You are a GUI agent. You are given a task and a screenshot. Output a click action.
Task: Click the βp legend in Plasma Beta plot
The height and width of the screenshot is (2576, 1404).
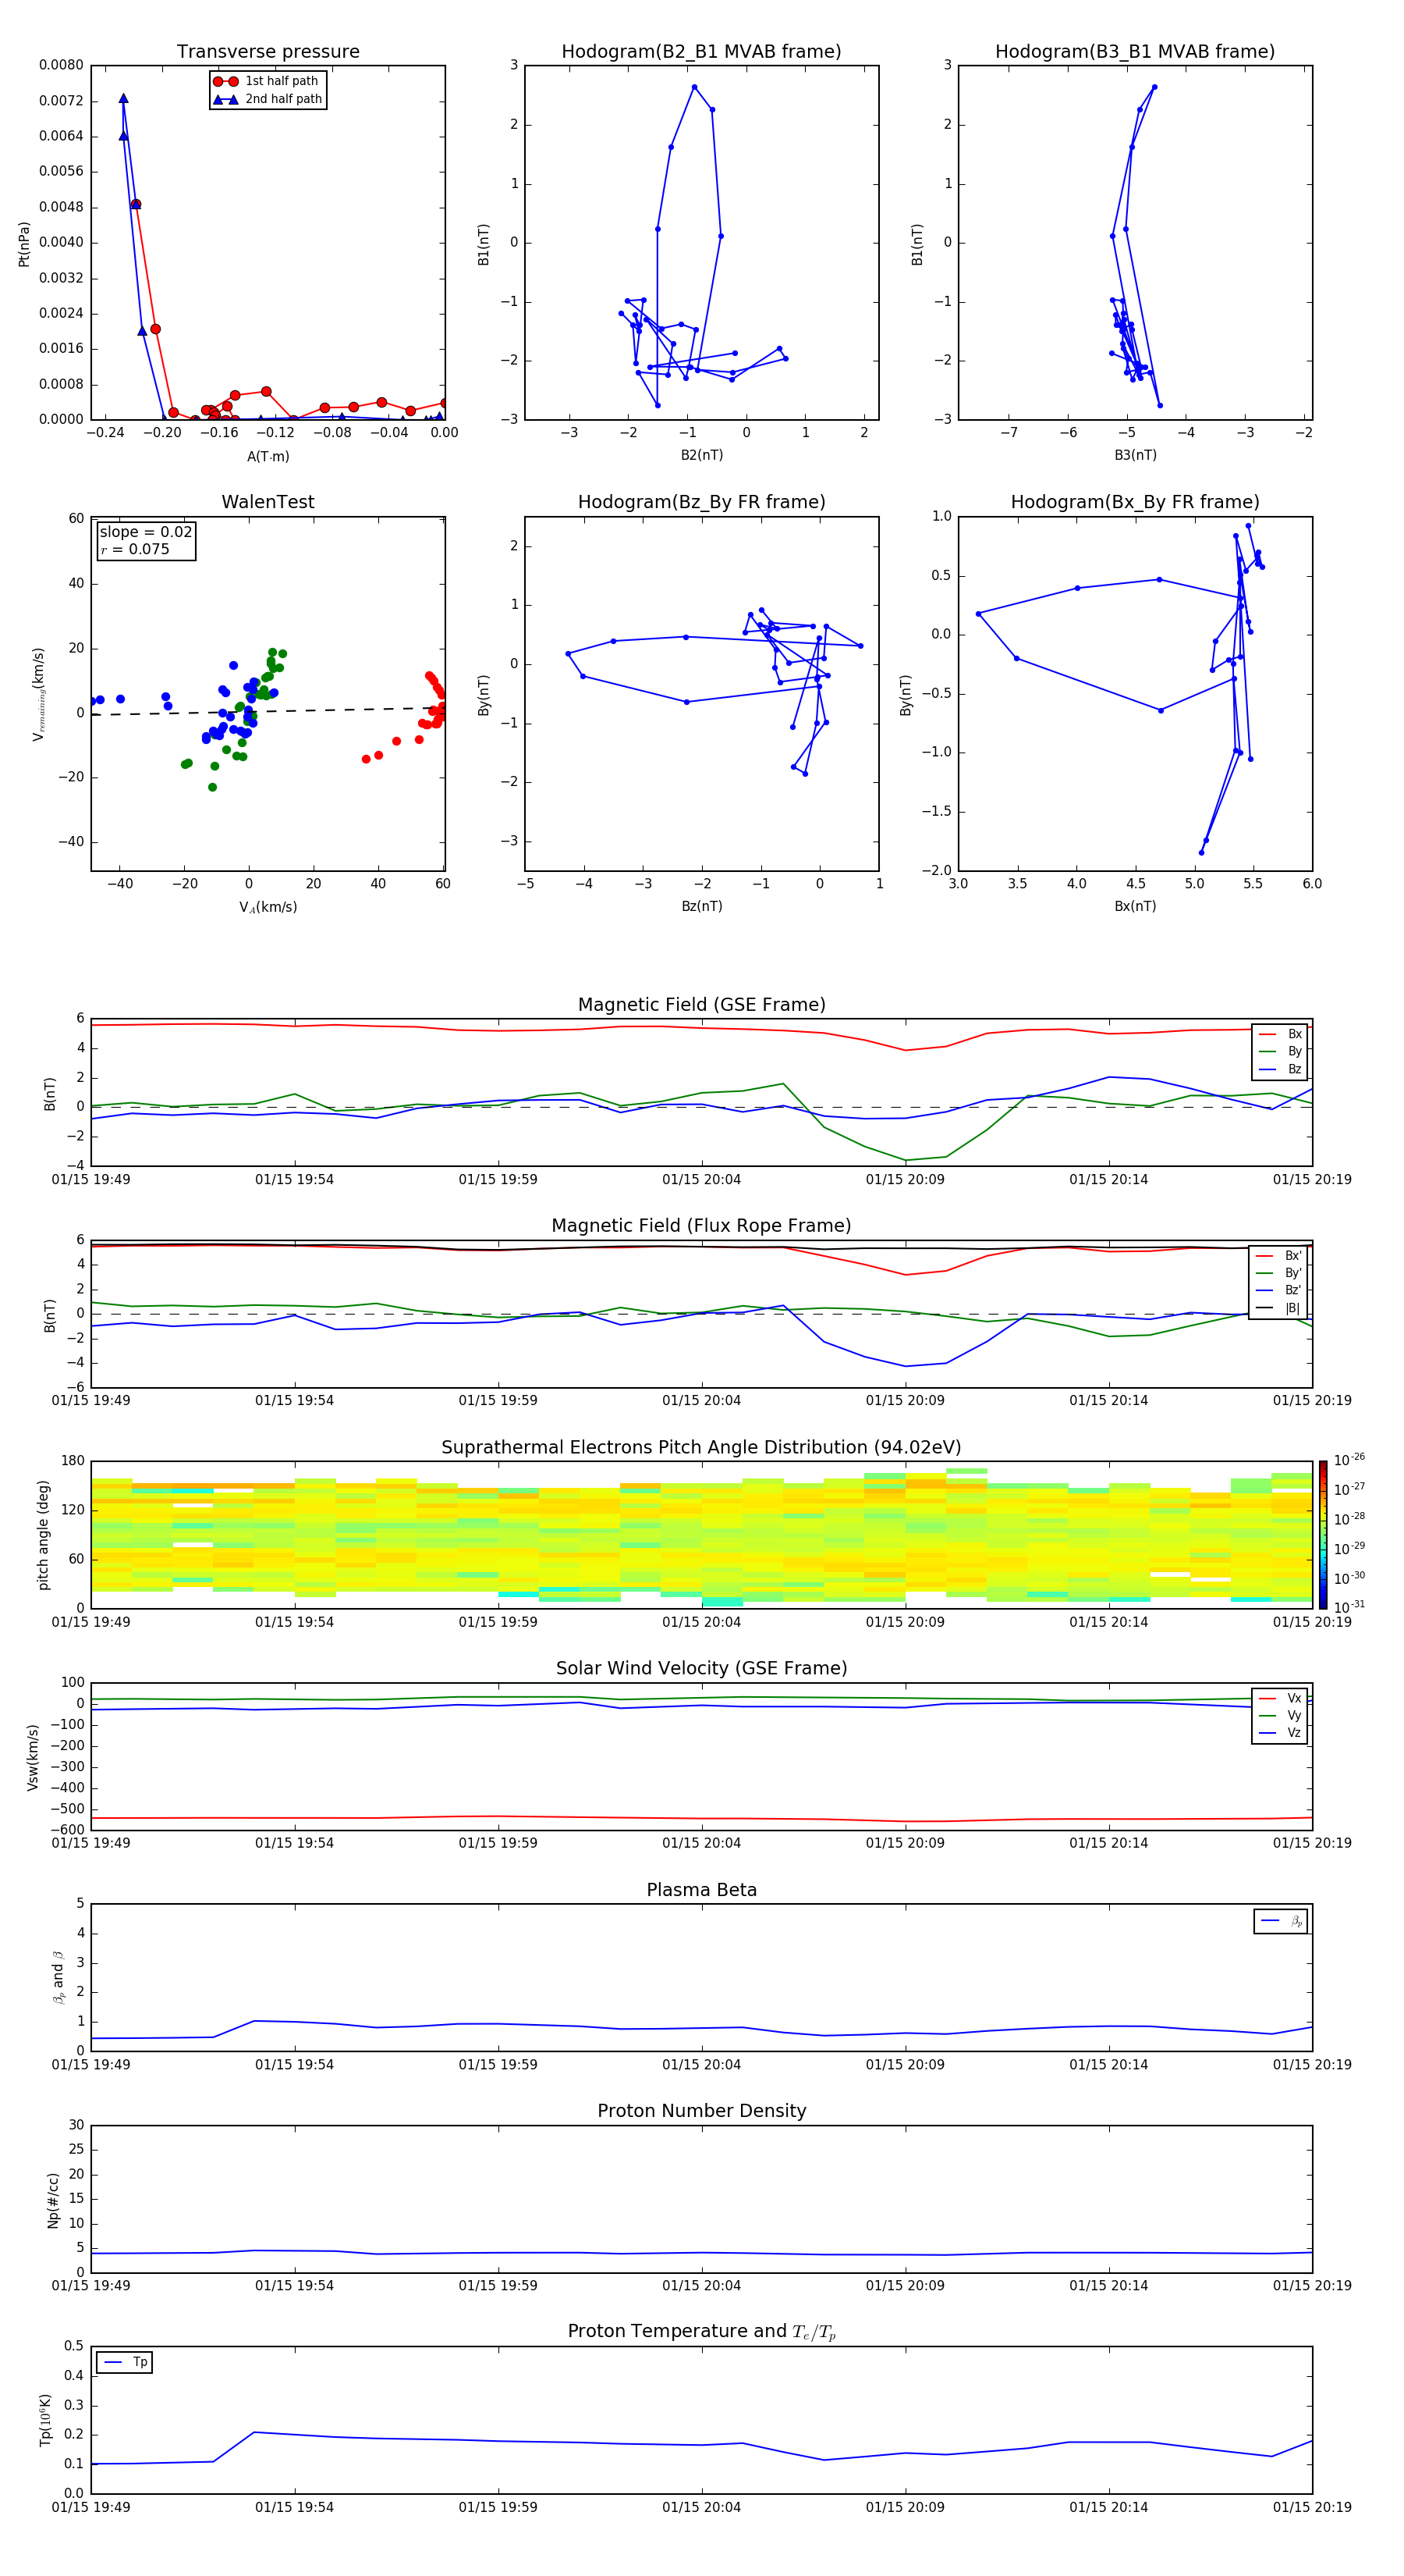coord(1281,1921)
